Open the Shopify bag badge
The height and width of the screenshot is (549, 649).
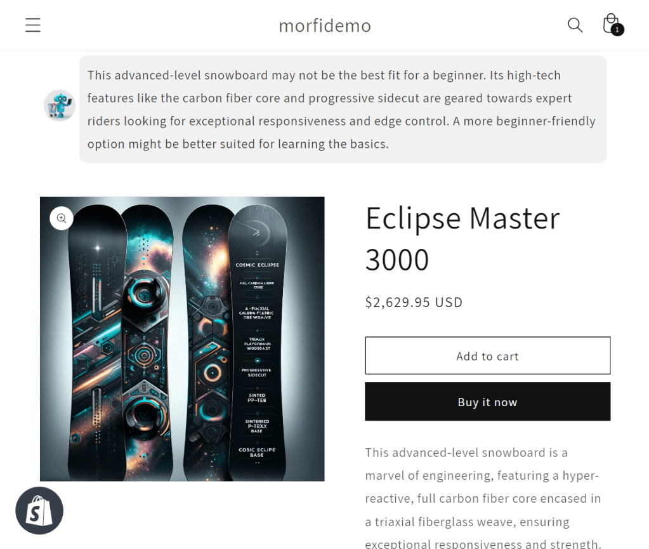pyautogui.click(x=39, y=511)
